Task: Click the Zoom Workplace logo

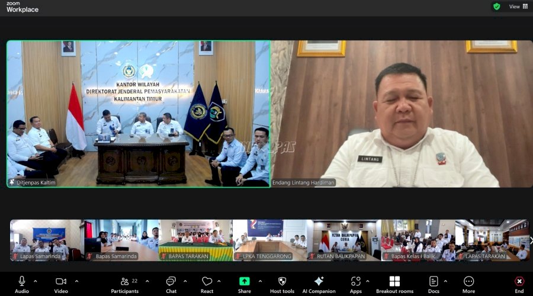Action: pos(22,7)
